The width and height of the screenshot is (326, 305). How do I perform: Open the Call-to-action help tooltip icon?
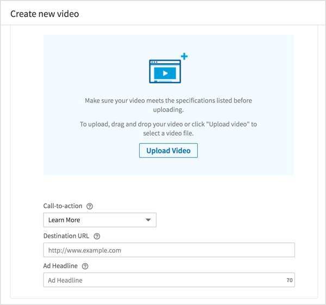pos(90,206)
